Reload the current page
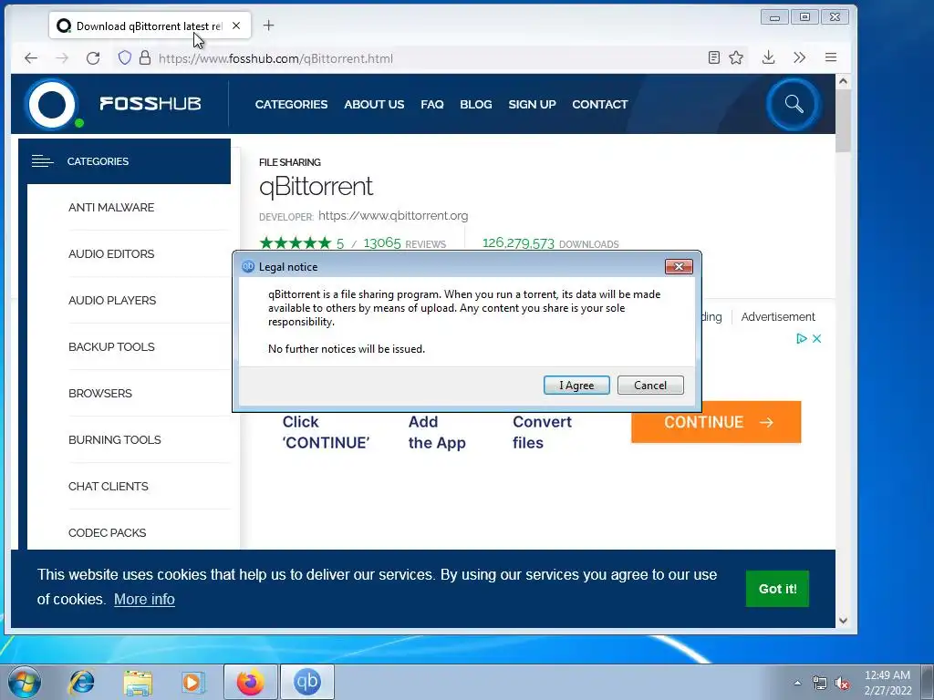This screenshot has width=934, height=700. (93, 57)
